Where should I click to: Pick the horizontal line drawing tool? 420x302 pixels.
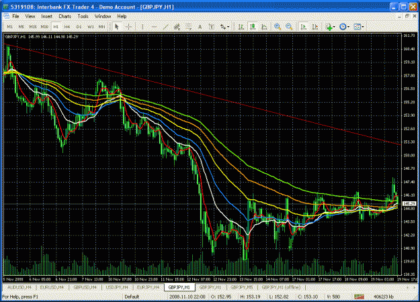click(x=154, y=27)
